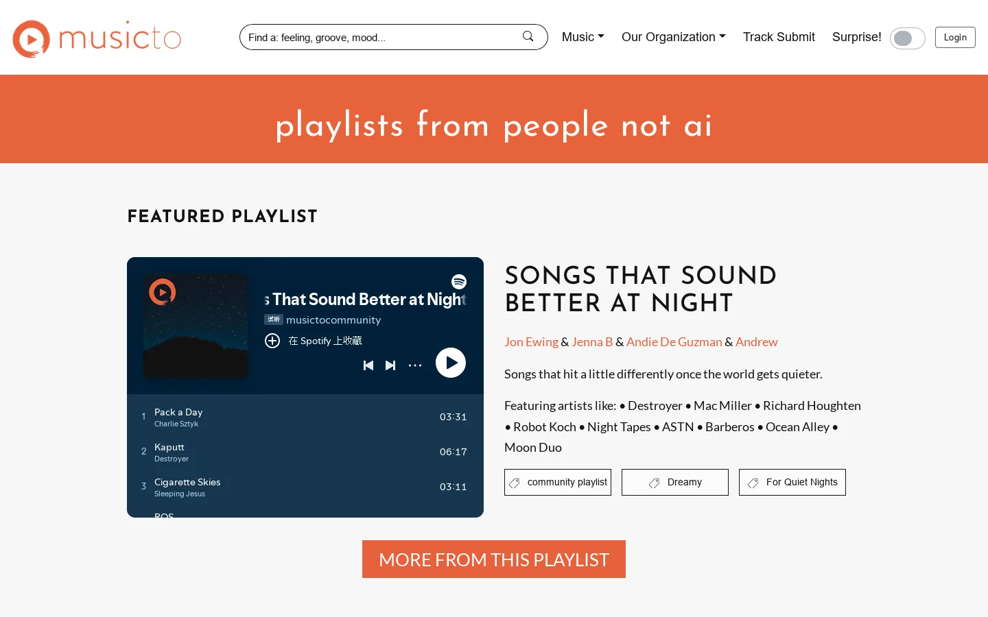Viewport: 988px width, 617px height.
Task: Click the 03:11 duration of Cigarette Skies
Action: pyautogui.click(x=454, y=487)
